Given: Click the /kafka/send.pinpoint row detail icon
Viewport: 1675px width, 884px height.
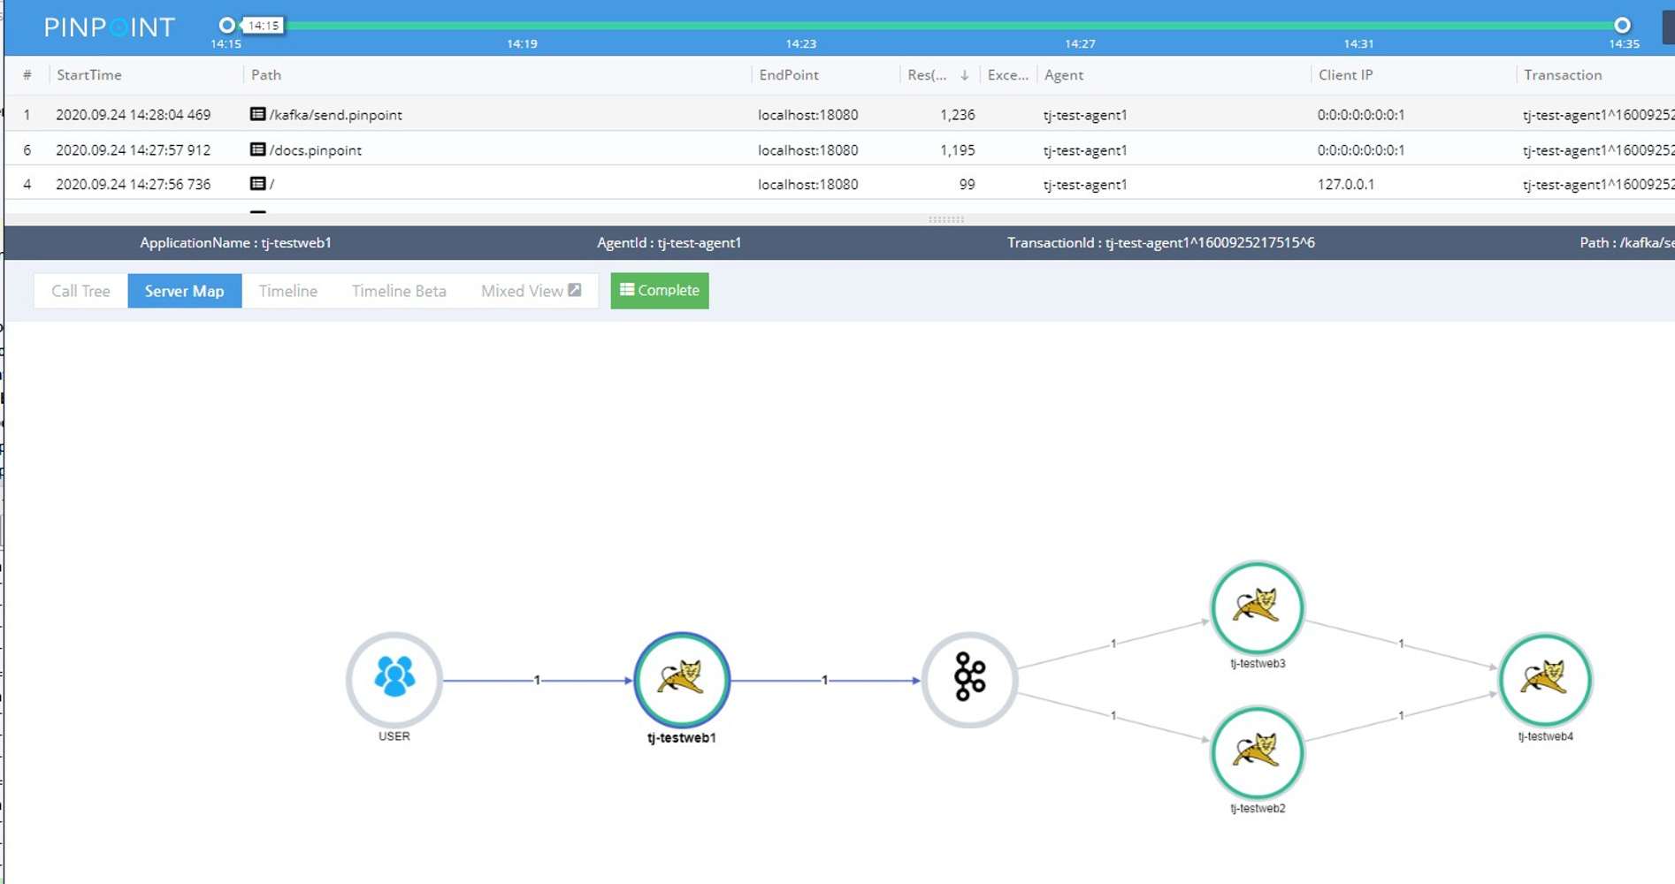Looking at the screenshot, I should pos(257,114).
